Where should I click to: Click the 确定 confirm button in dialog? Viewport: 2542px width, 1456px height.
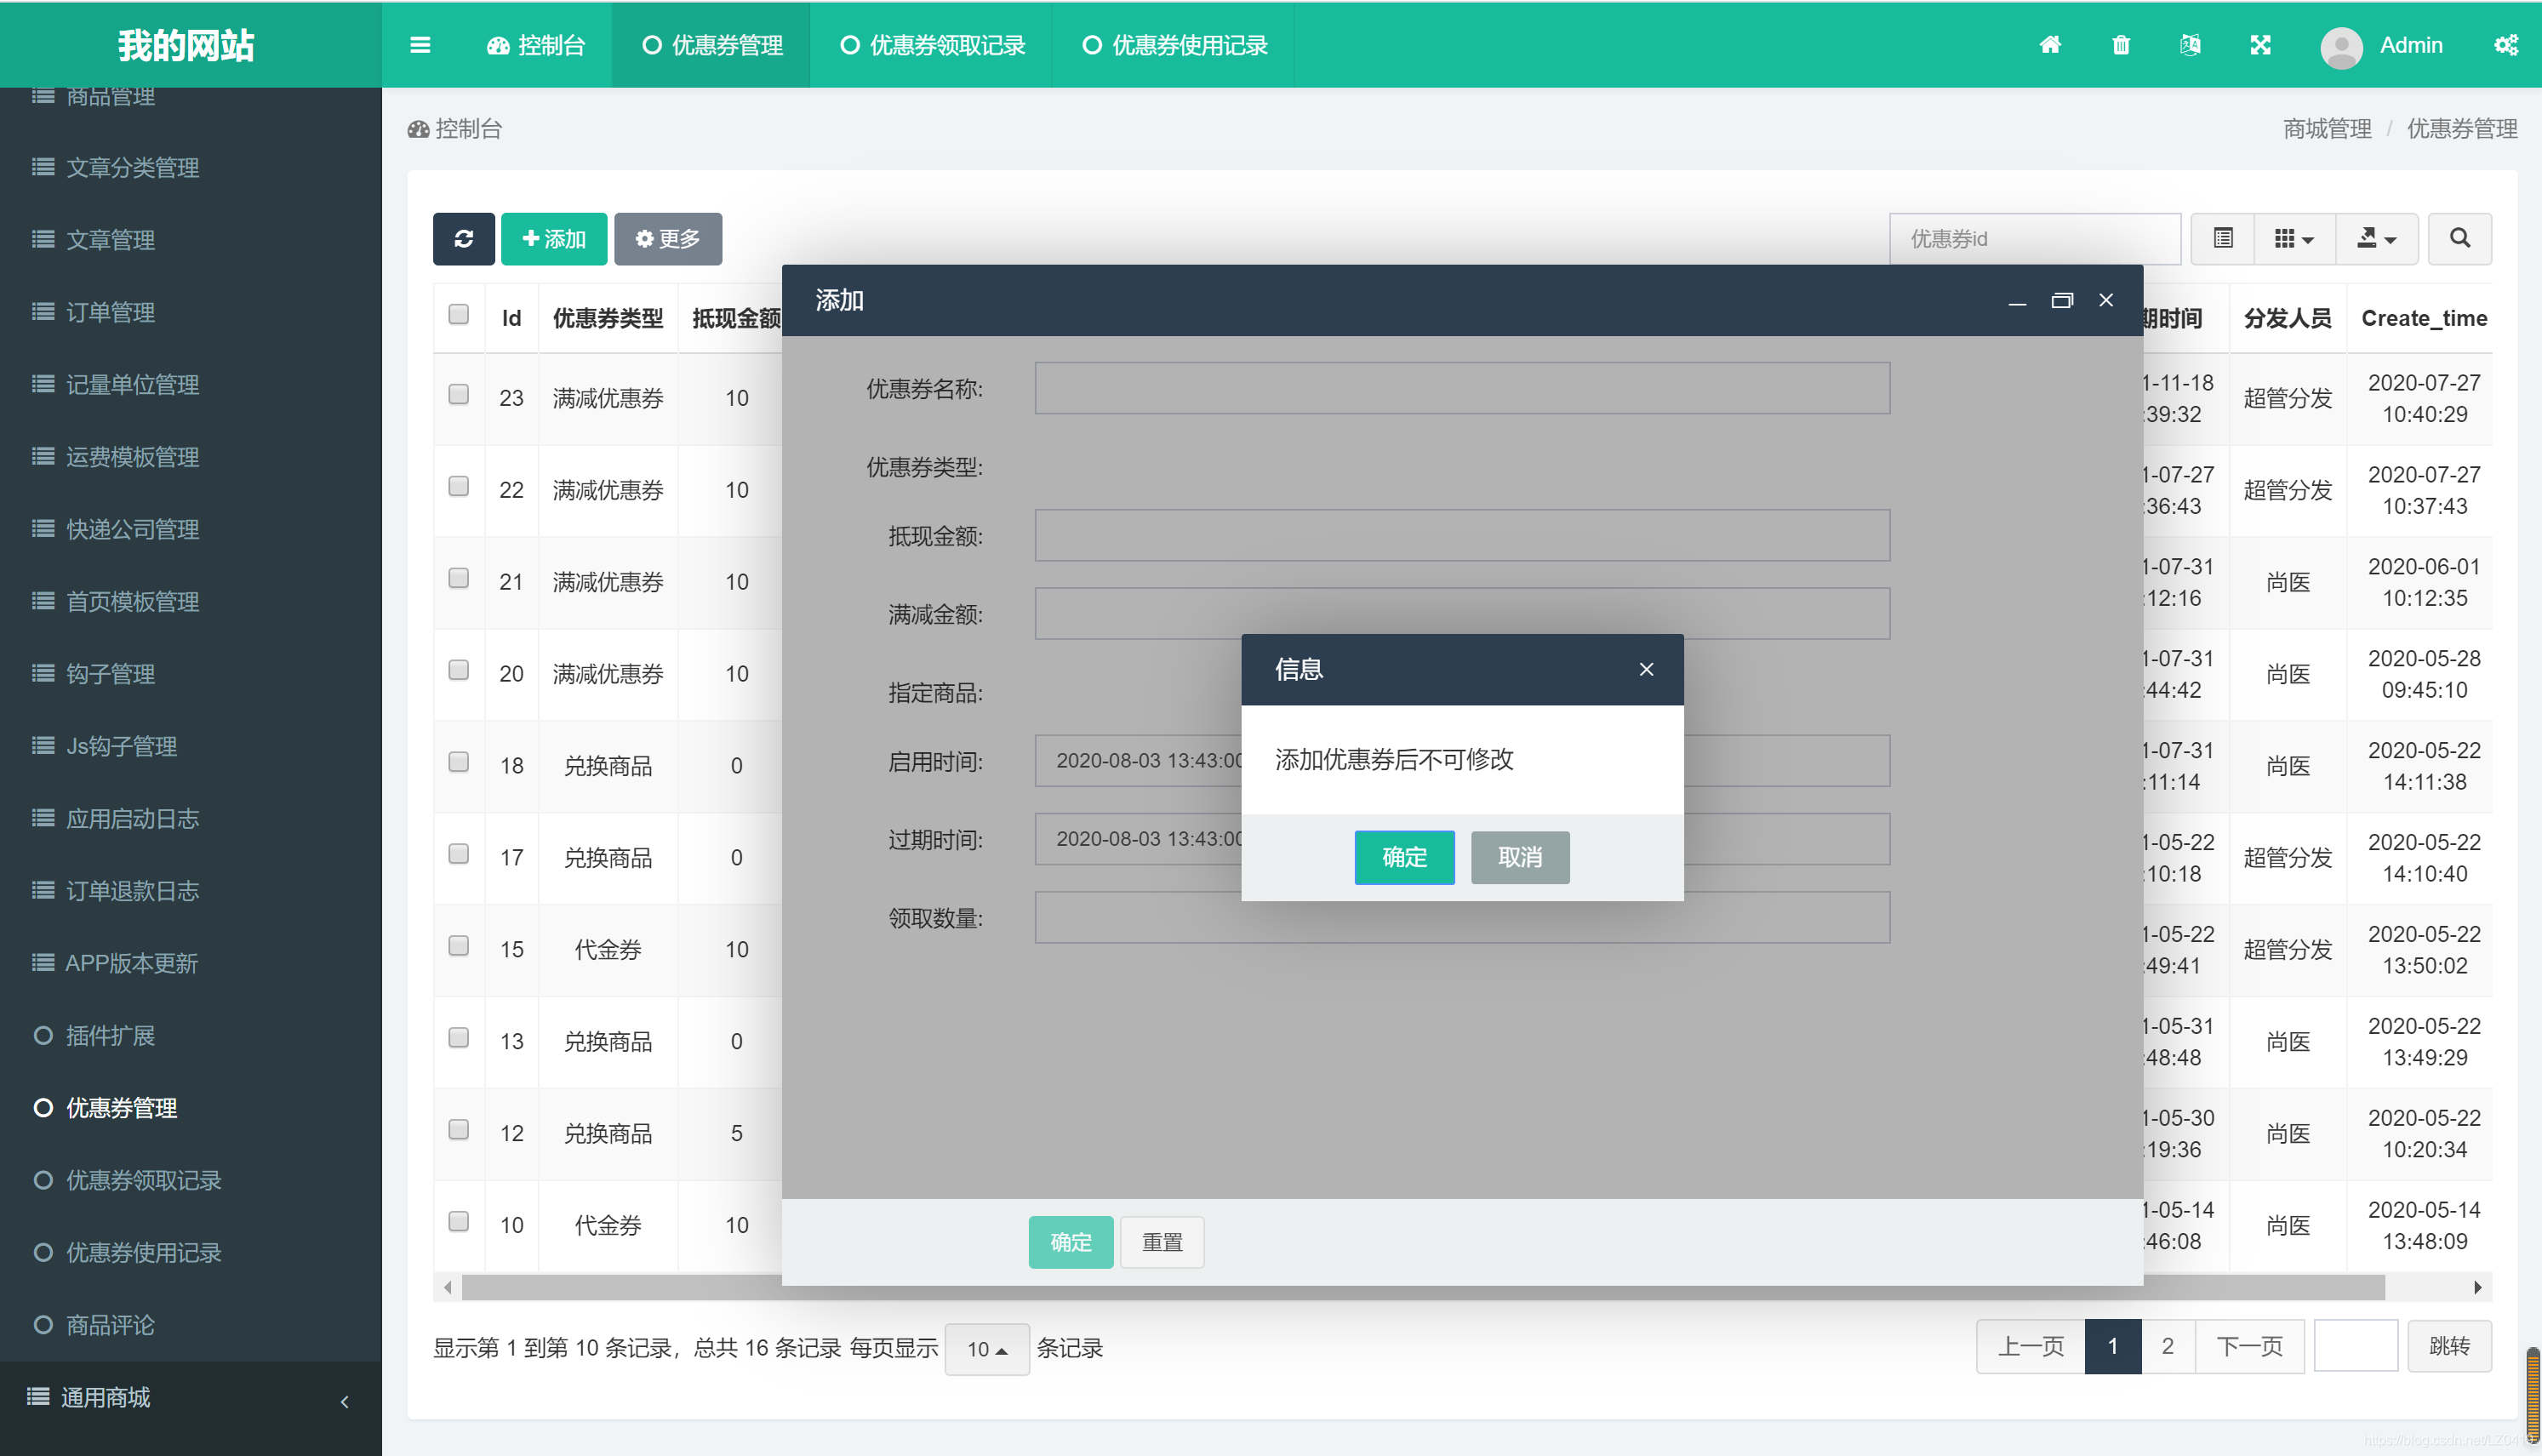[x=1403, y=857]
